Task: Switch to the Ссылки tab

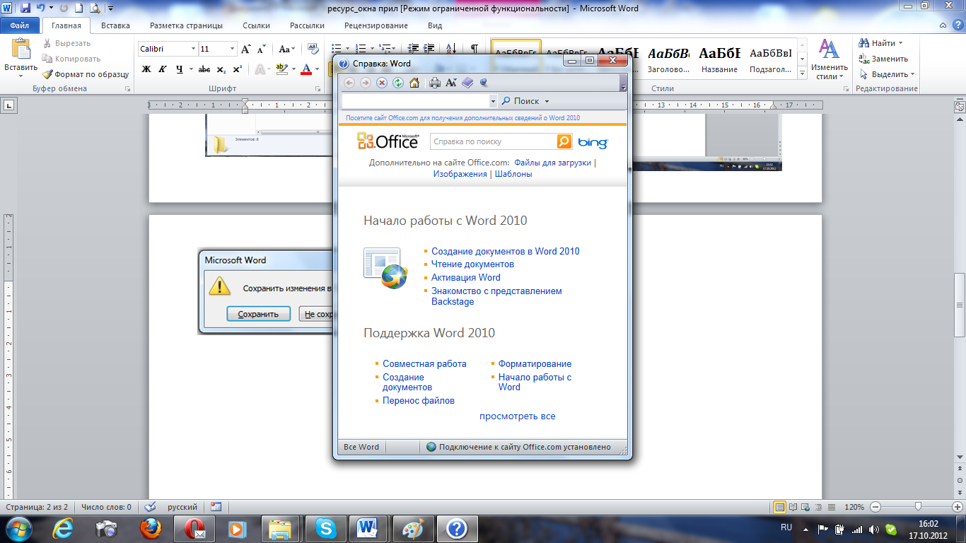Action: click(256, 25)
